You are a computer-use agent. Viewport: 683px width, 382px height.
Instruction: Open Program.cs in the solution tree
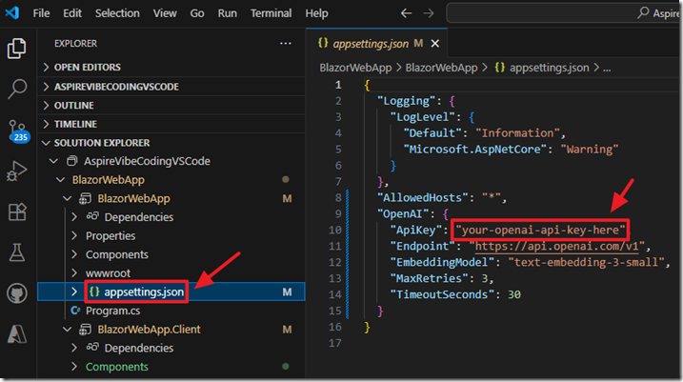[112, 311]
